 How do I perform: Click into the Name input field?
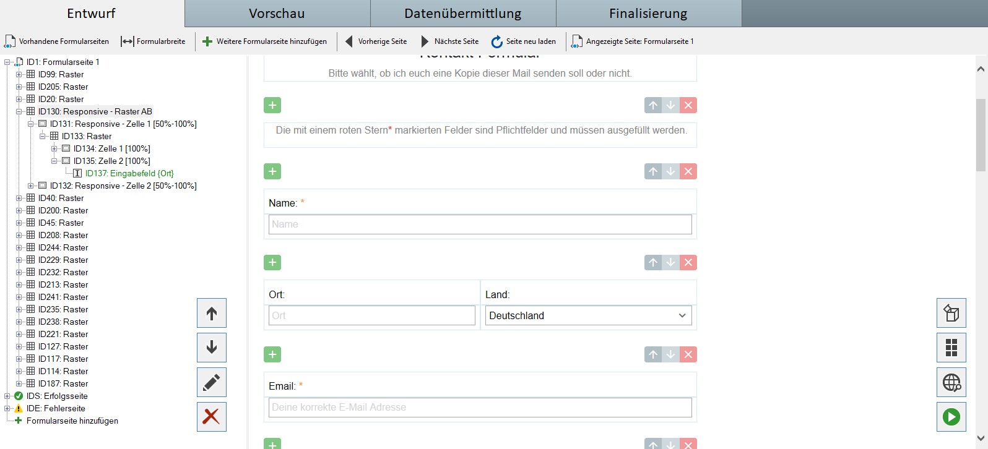click(480, 224)
